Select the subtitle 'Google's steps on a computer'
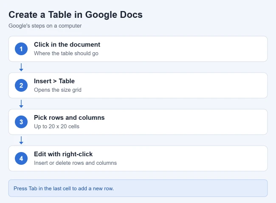 45,26
